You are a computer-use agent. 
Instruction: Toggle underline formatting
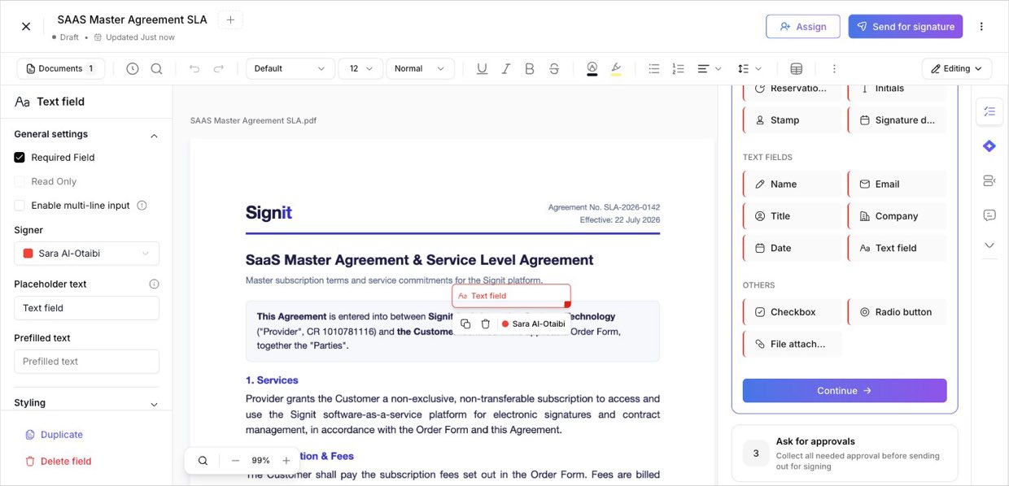pyautogui.click(x=482, y=68)
